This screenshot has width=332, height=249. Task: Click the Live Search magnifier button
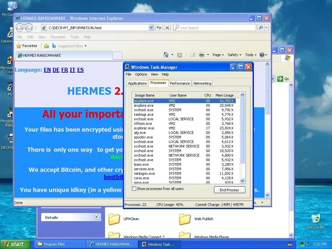click(x=261, y=28)
